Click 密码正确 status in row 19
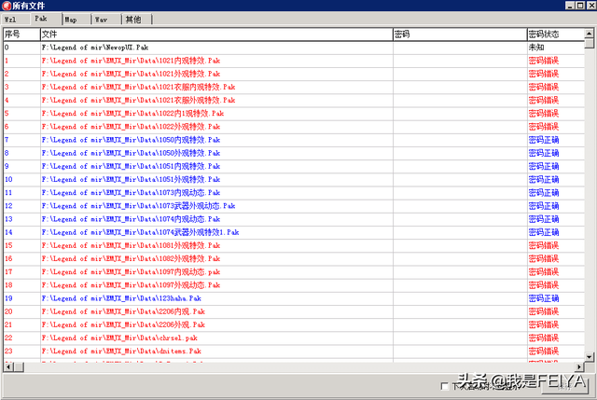This screenshot has height=400, width=597. (544, 298)
